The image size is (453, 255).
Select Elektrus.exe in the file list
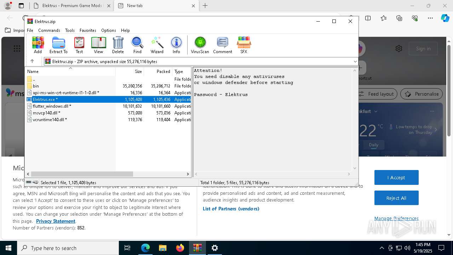pyautogui.click(x=109, y=100)
